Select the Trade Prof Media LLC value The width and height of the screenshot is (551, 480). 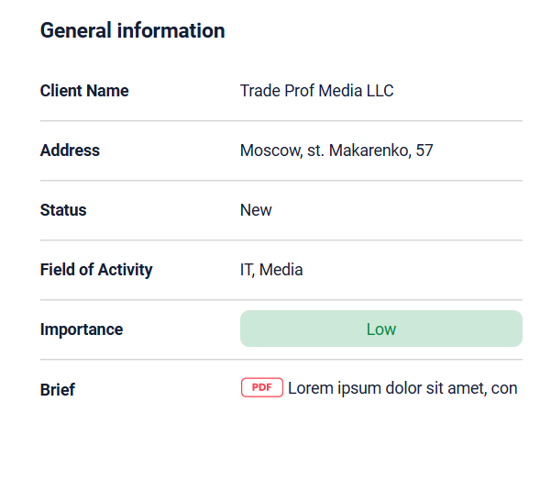[316, 91]
